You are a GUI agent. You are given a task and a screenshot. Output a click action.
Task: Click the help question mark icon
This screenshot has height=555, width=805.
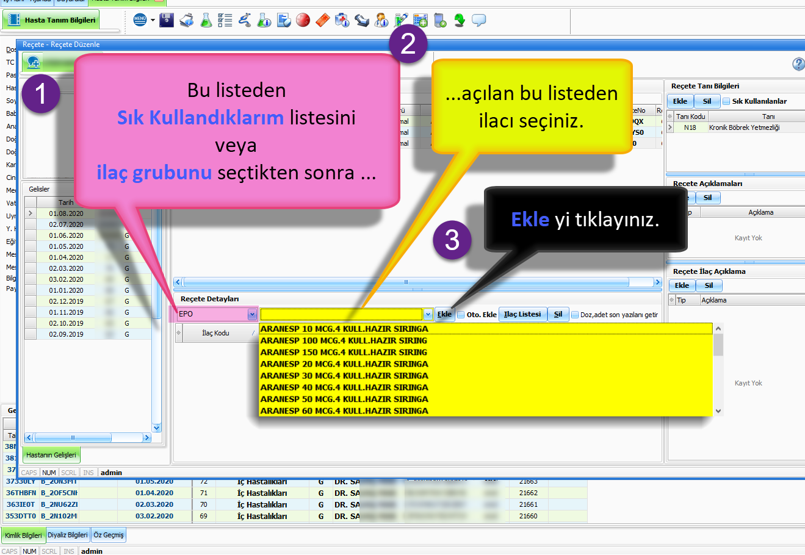[798, 64]
